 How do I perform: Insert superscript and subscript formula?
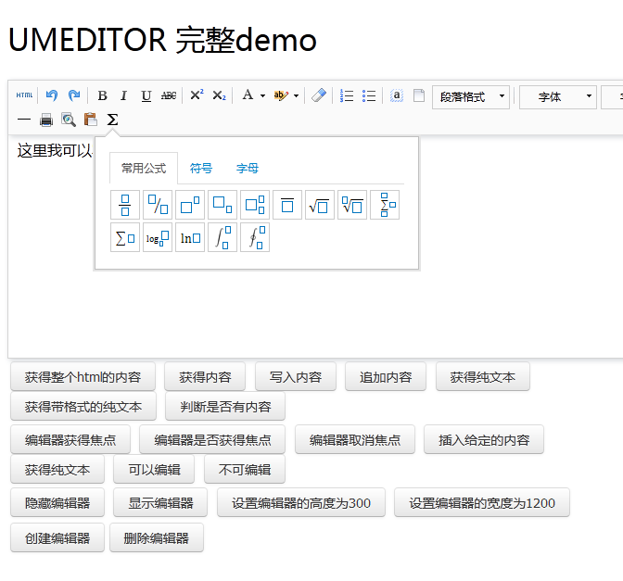coord(255,205)
